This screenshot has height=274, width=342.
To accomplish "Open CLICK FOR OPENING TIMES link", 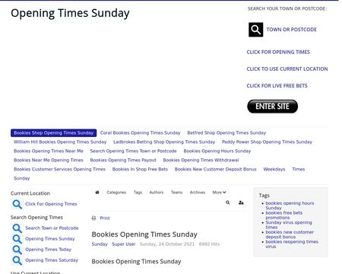I will pos(278,52).
